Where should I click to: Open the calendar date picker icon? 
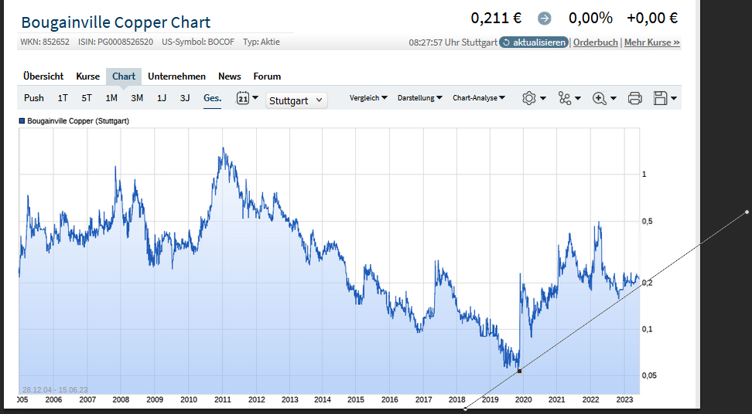243,98
